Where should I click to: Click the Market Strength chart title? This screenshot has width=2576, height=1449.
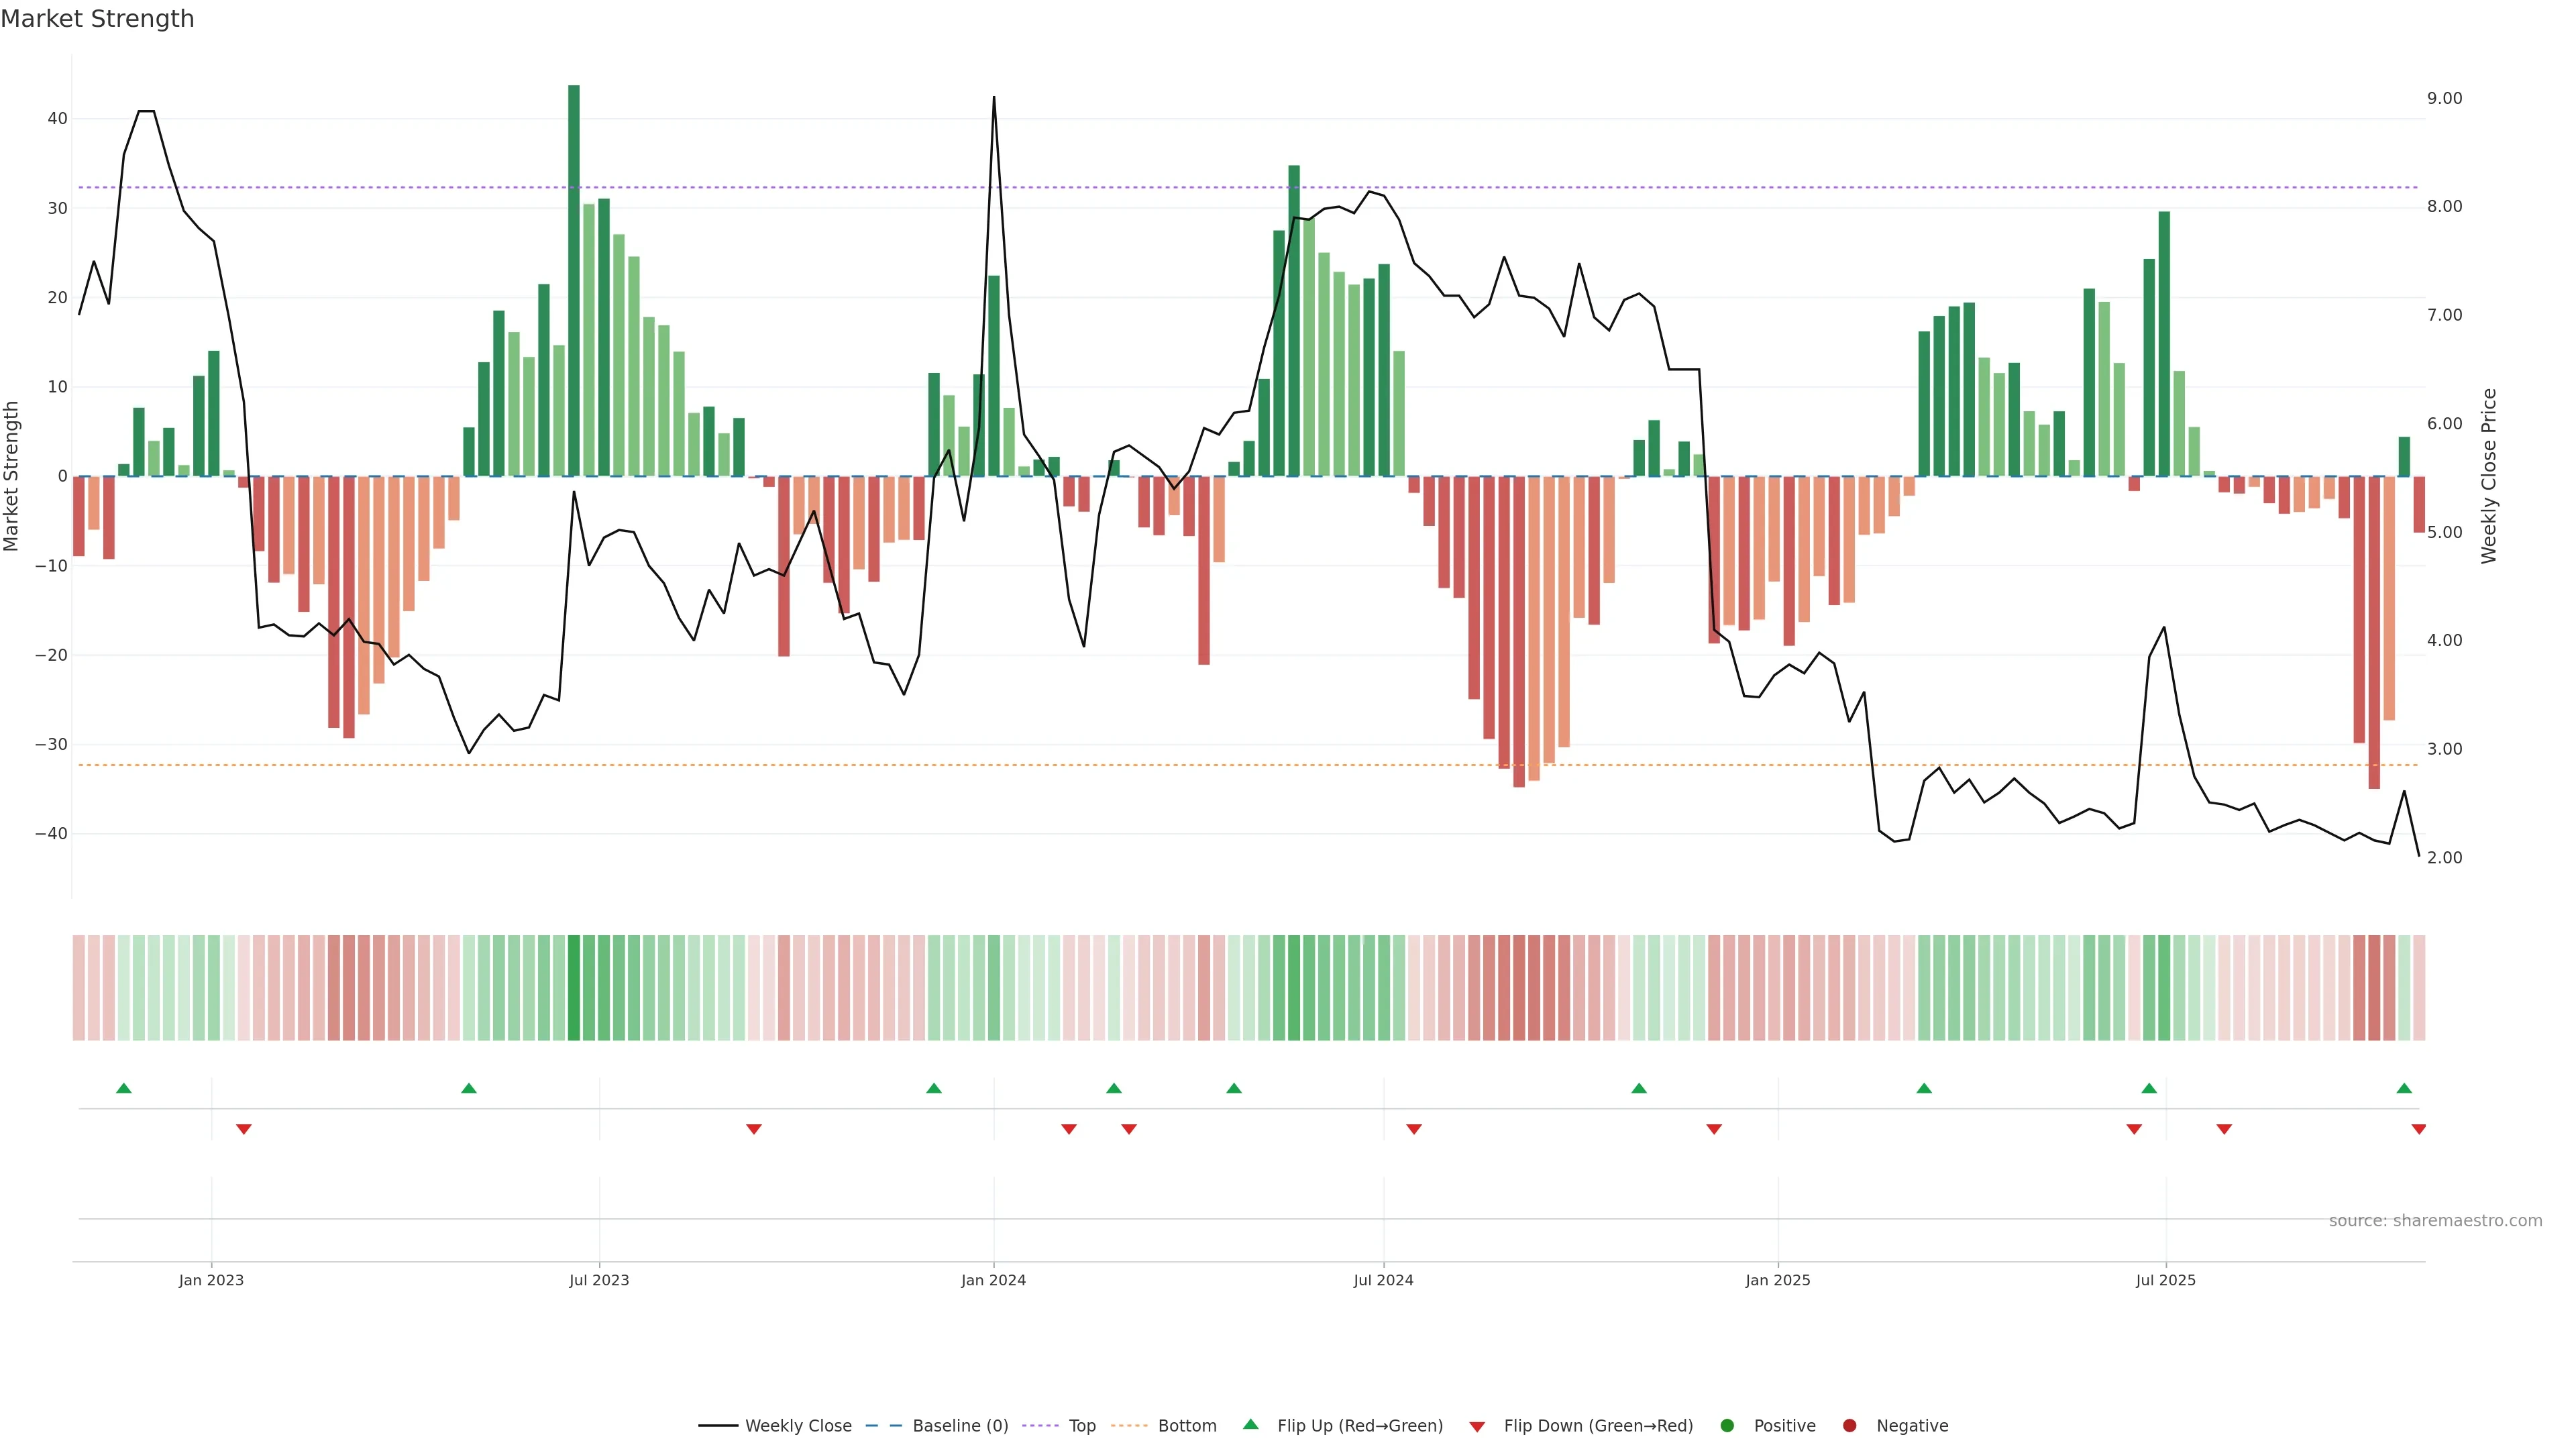(x=97, y=19)
